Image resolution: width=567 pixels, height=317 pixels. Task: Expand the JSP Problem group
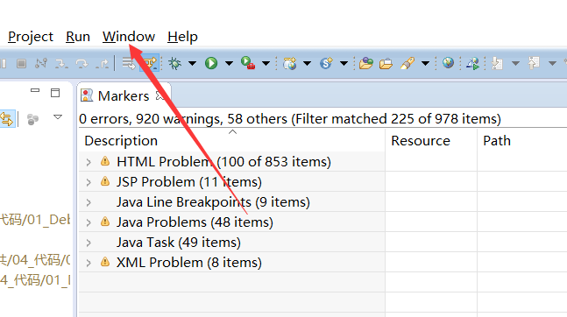point(89,182)
